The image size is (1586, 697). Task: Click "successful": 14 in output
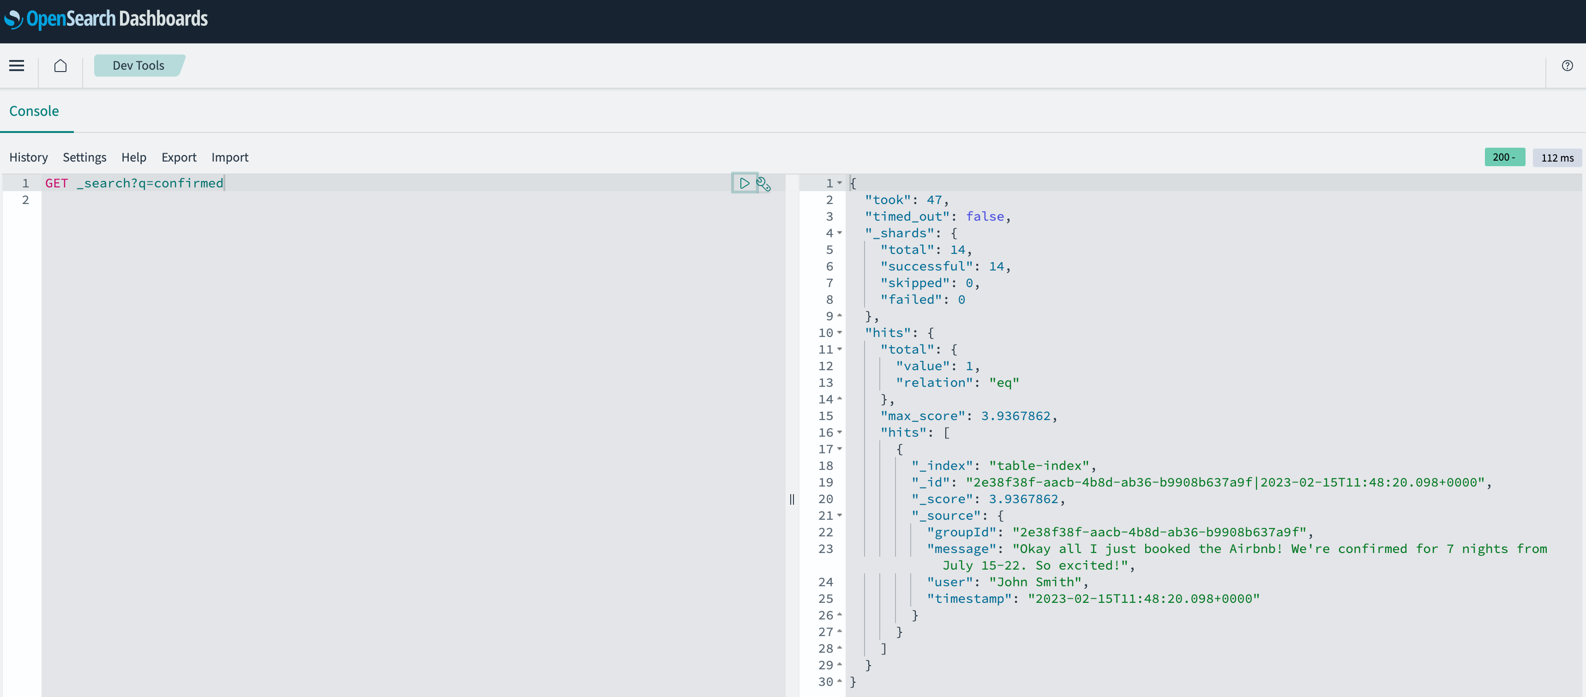945,266
